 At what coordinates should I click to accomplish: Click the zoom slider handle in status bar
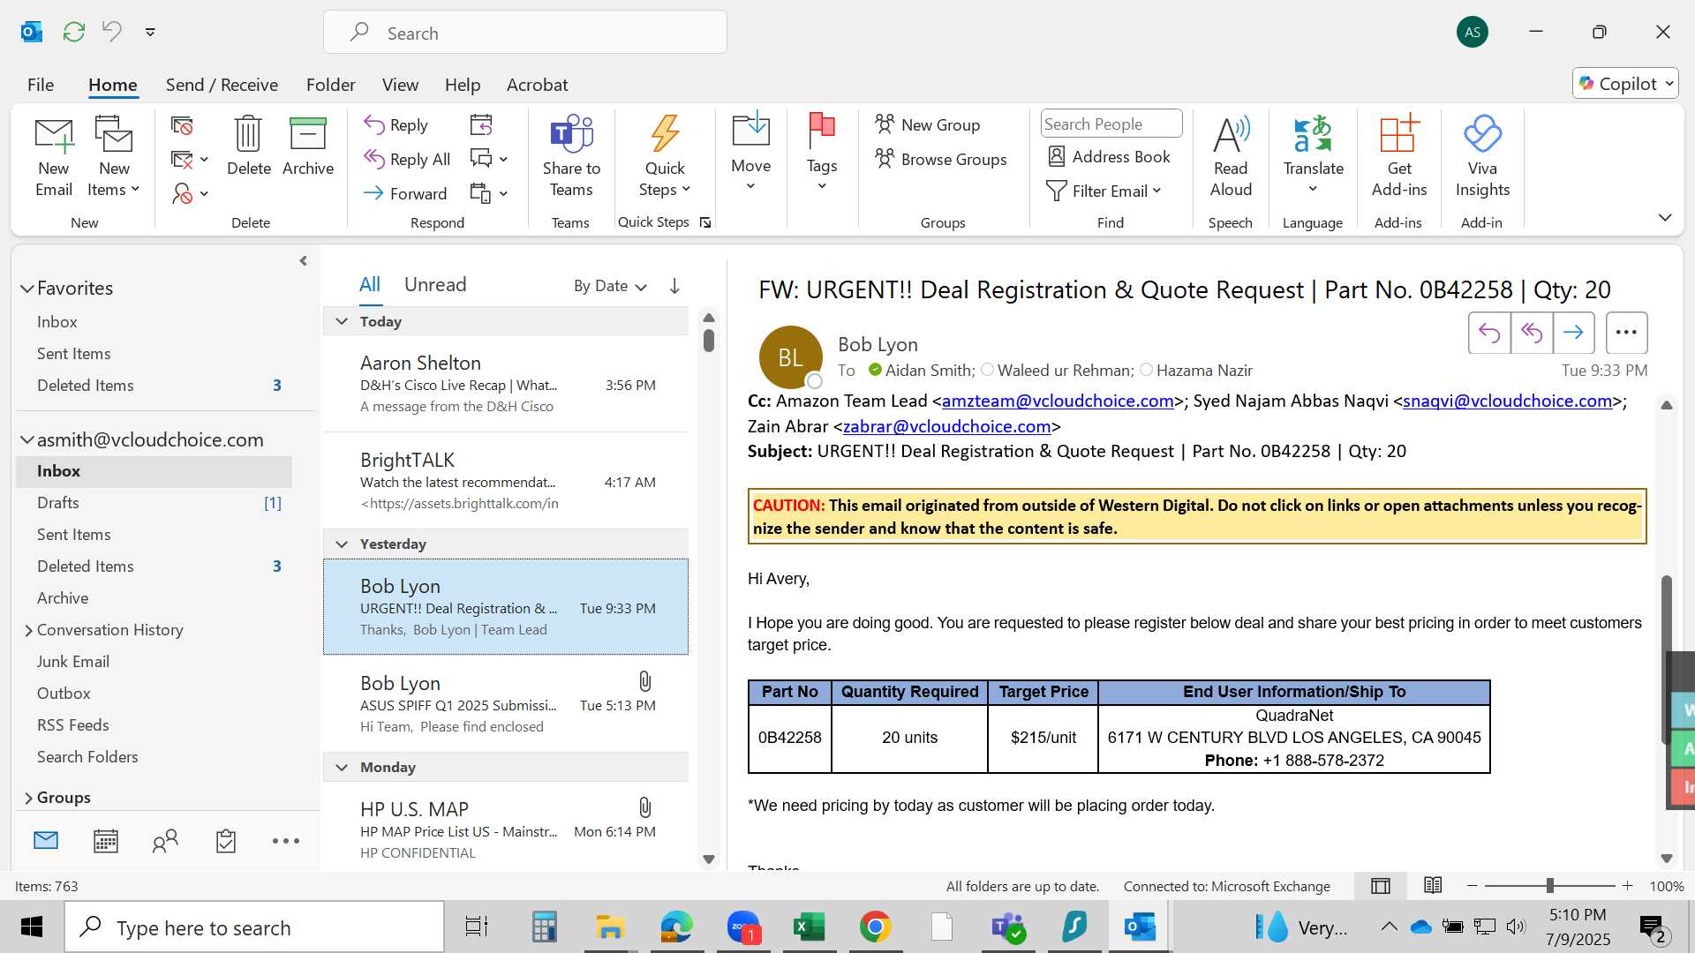pyautogui.click(x=1549, y=886)
